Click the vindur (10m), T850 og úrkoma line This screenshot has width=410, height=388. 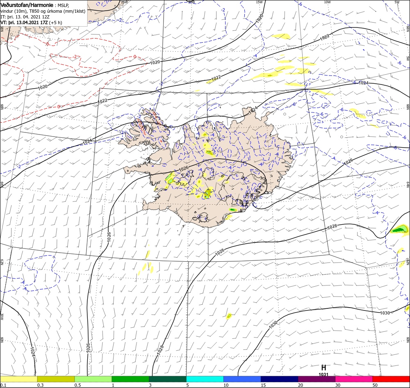coord(43,11)
